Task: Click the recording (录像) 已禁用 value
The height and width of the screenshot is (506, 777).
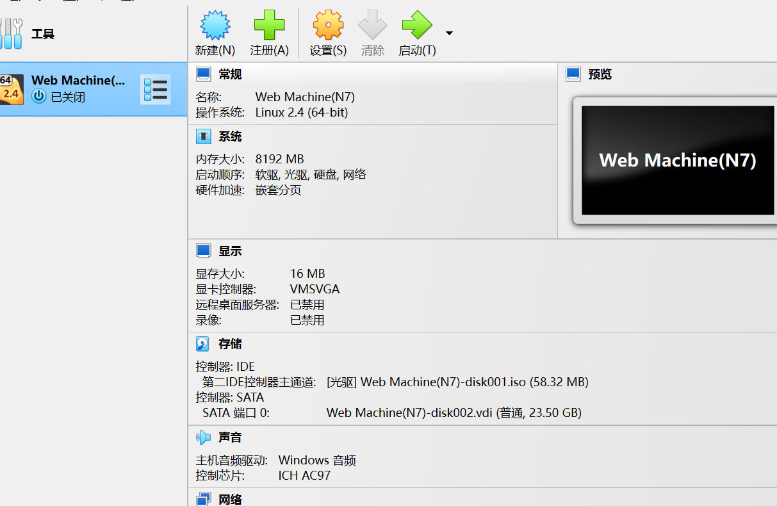Action: coord(307,320)
